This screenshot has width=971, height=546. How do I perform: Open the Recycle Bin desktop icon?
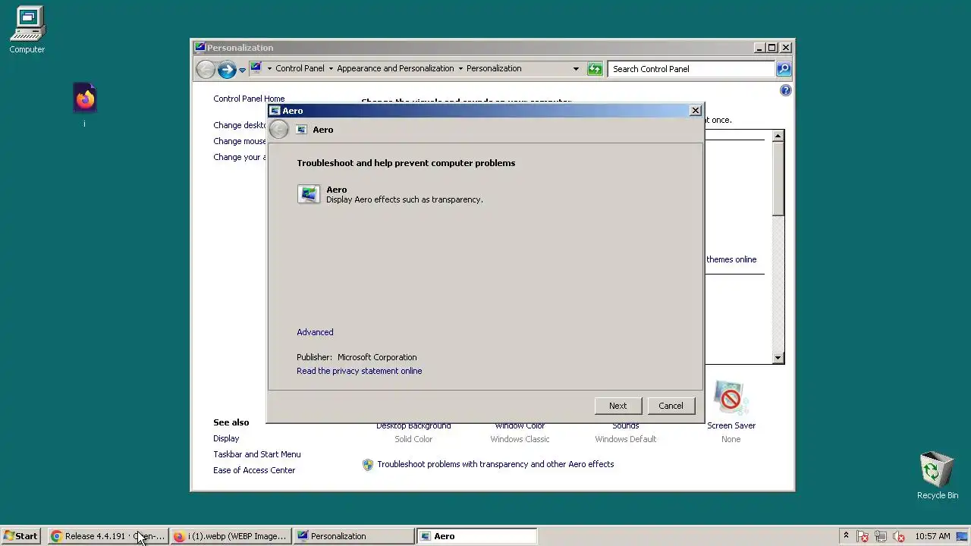(x=937, y=475)
